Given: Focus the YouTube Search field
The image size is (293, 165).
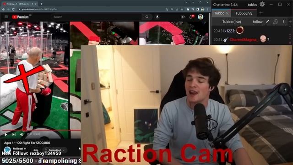Looking at the screenshot, I should click(x=96, y=17).
